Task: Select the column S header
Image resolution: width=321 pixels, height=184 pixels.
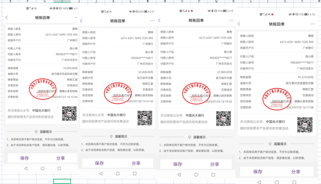Action: 250,2
